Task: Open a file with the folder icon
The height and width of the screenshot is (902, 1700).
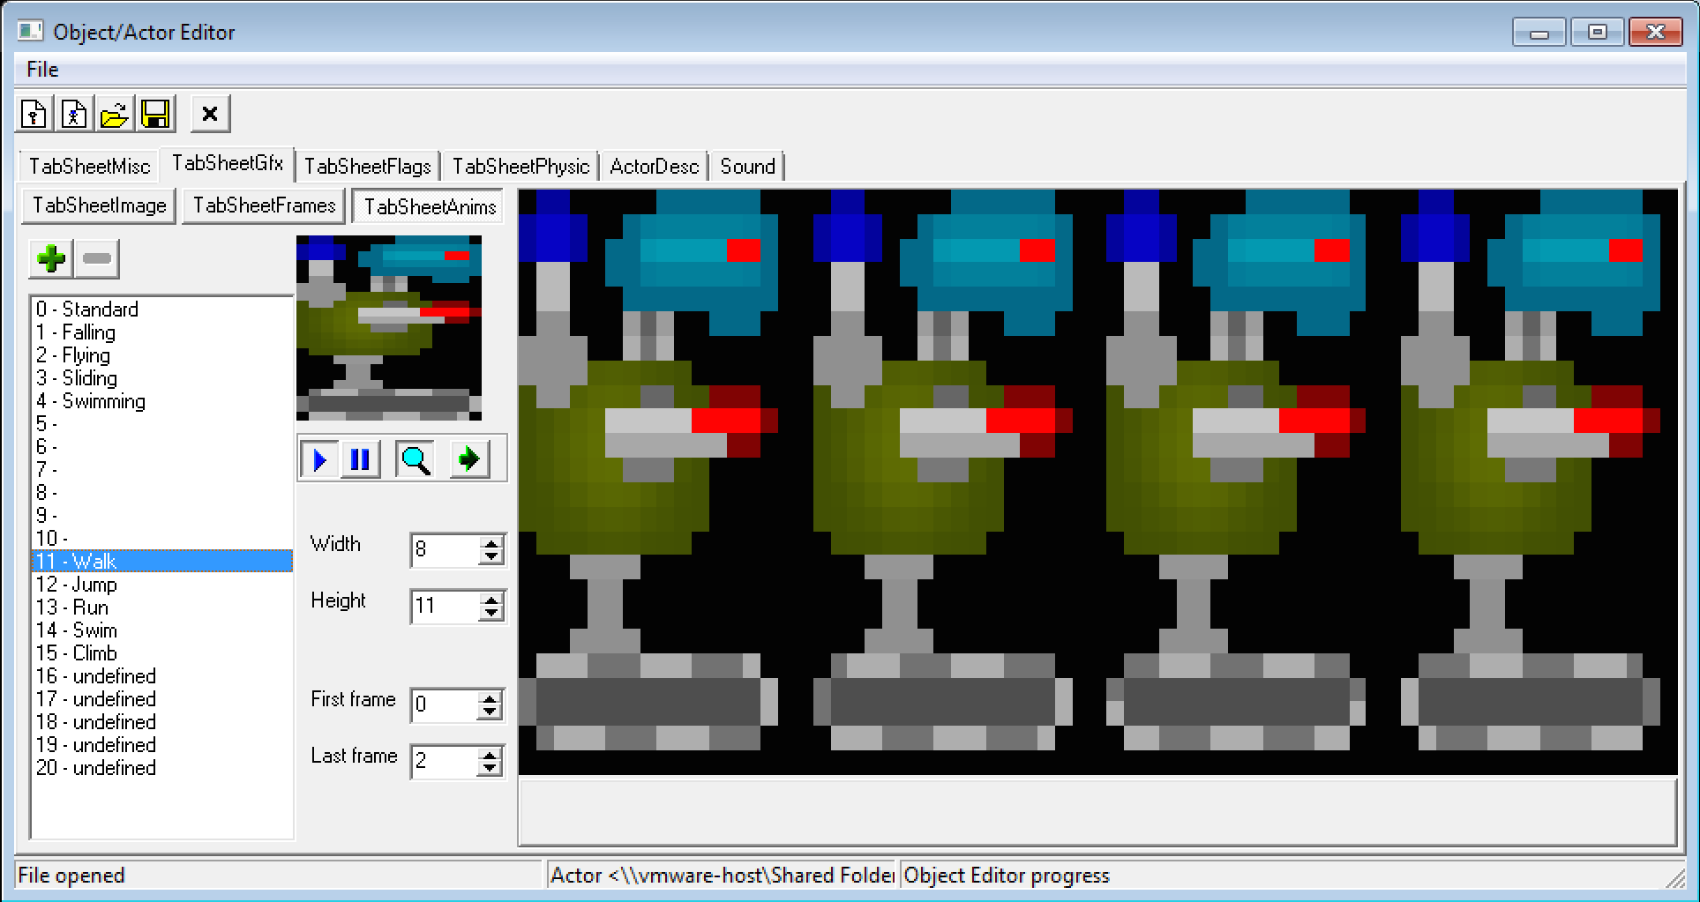Action: click(x=115, y=115)
